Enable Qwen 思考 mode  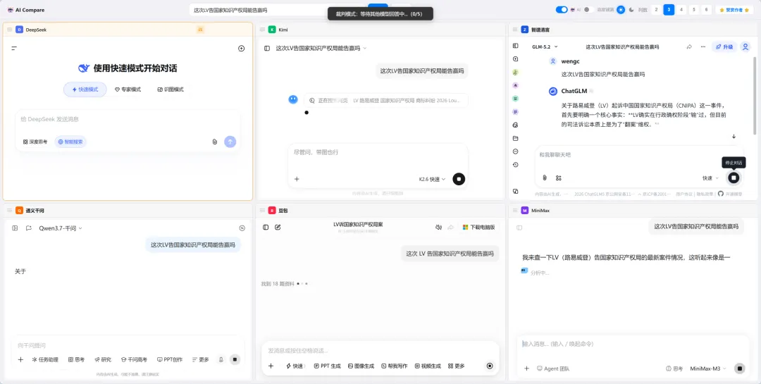[77, 360]
